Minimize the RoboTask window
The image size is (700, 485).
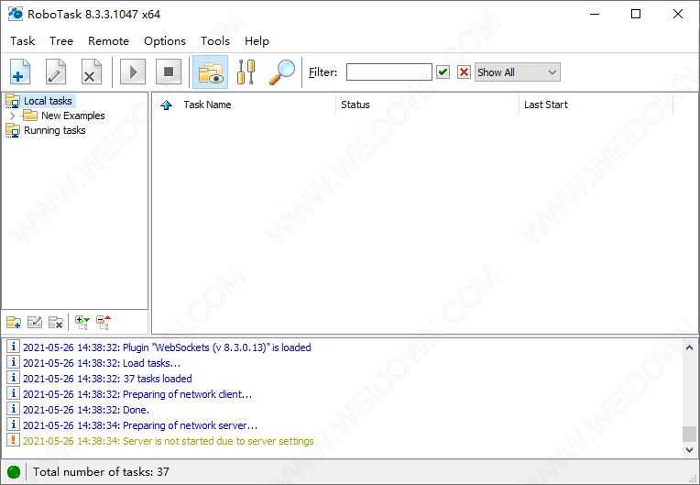[595, 14]
